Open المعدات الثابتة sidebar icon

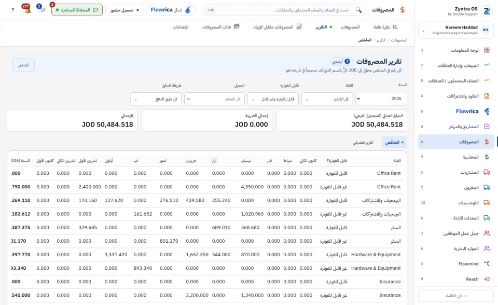click(487, 218)
